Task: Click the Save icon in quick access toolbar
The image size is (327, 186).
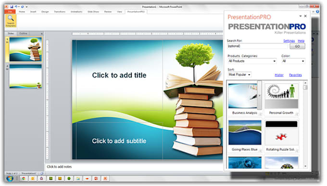Action: tap(12, 7)
